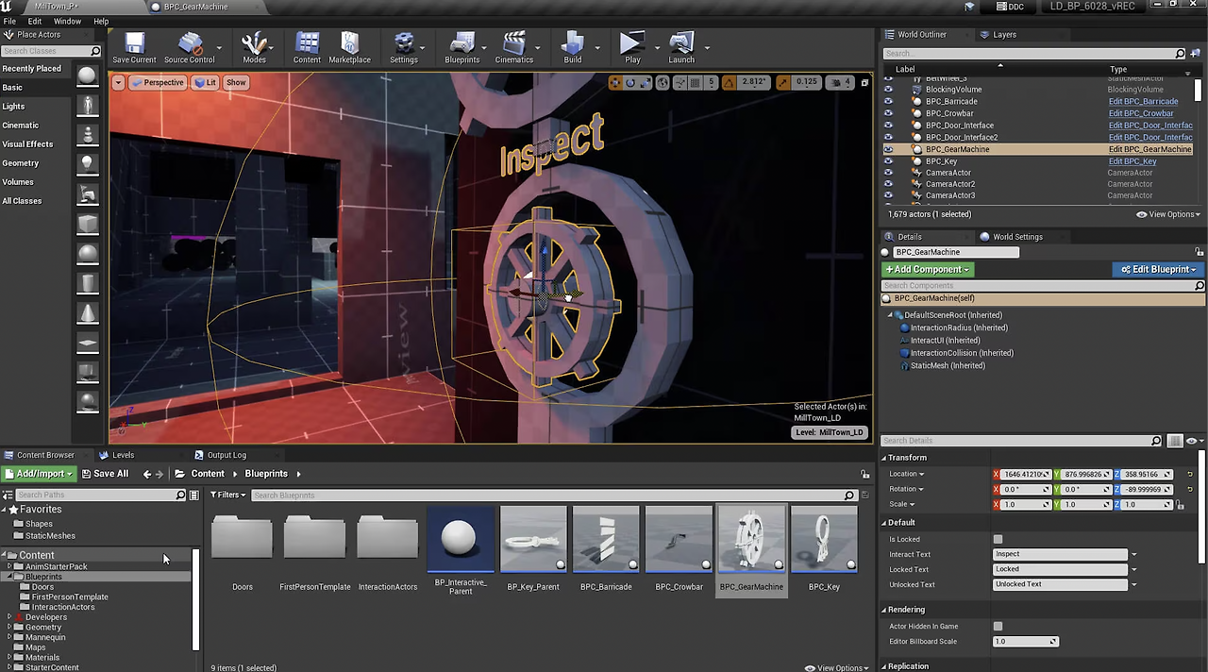Open the Window menu
Viewport: 1208px width, 672px height.
pyautogui.click(x=67, y=21)
